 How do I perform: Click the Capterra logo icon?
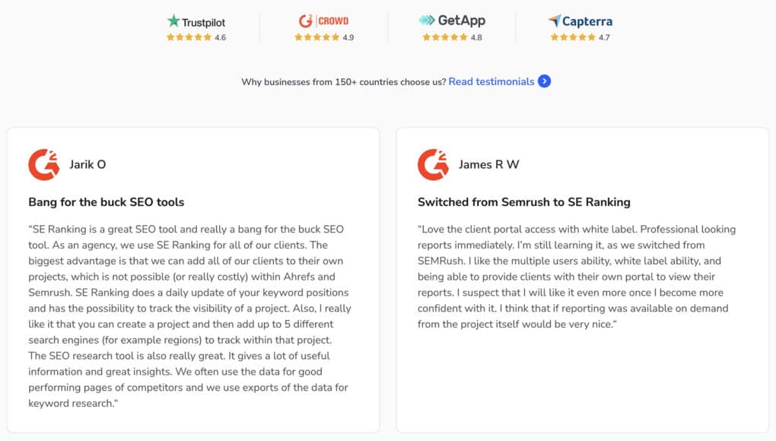[553, 21]
